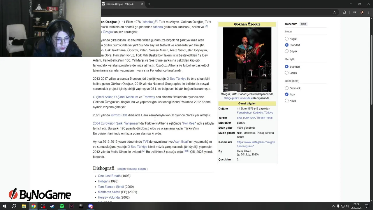Screen dimensions: 373x210
Task: Open footnote reference [1] after İstanbul
Action: point(156,21)
